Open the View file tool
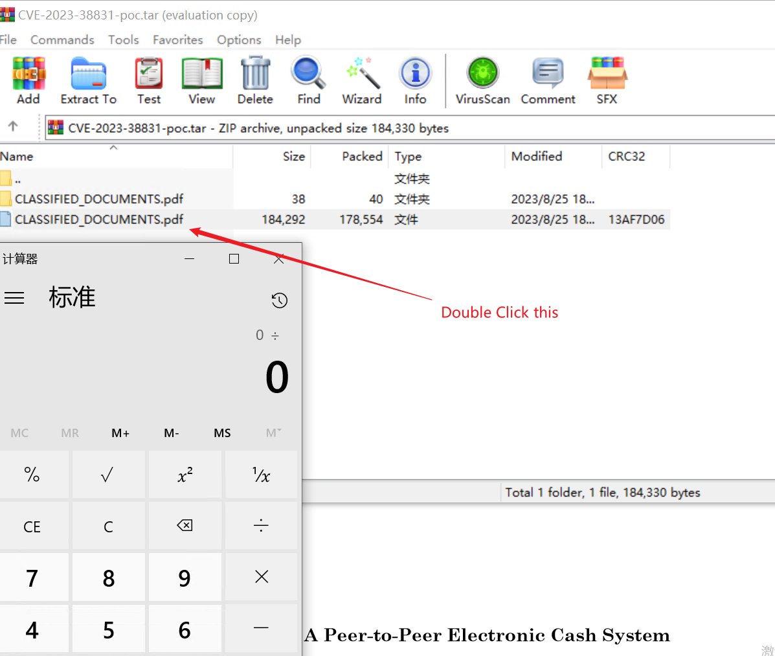Viewport: 775px width, 656px height. pyautogui.click(x=201, y=78)
